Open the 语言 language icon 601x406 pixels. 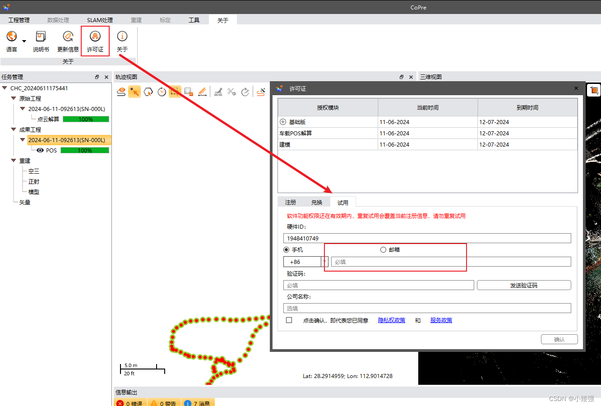(12, 37)
